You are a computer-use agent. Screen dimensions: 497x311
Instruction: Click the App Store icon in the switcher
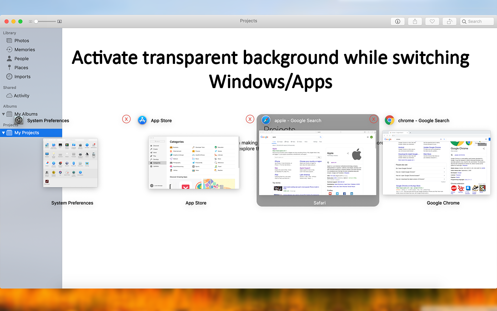[x=142, y=120]
